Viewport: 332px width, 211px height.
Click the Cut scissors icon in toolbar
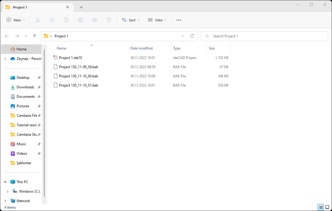pos(38,20)
